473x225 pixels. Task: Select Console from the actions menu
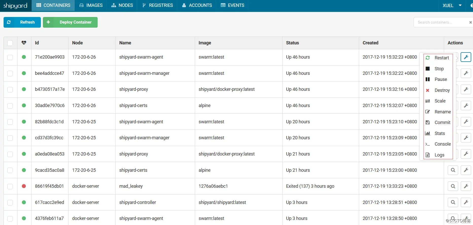click(442, 144)
